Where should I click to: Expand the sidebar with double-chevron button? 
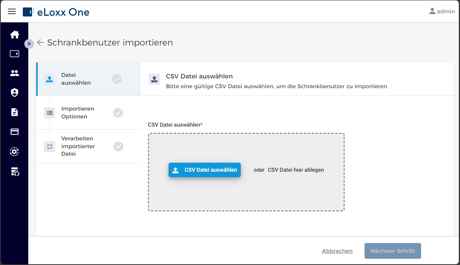coord(29,44)
